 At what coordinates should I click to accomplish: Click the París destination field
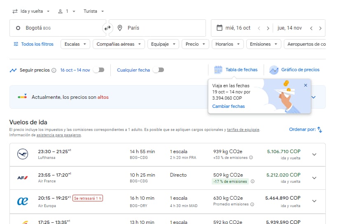tap(157, 28)
